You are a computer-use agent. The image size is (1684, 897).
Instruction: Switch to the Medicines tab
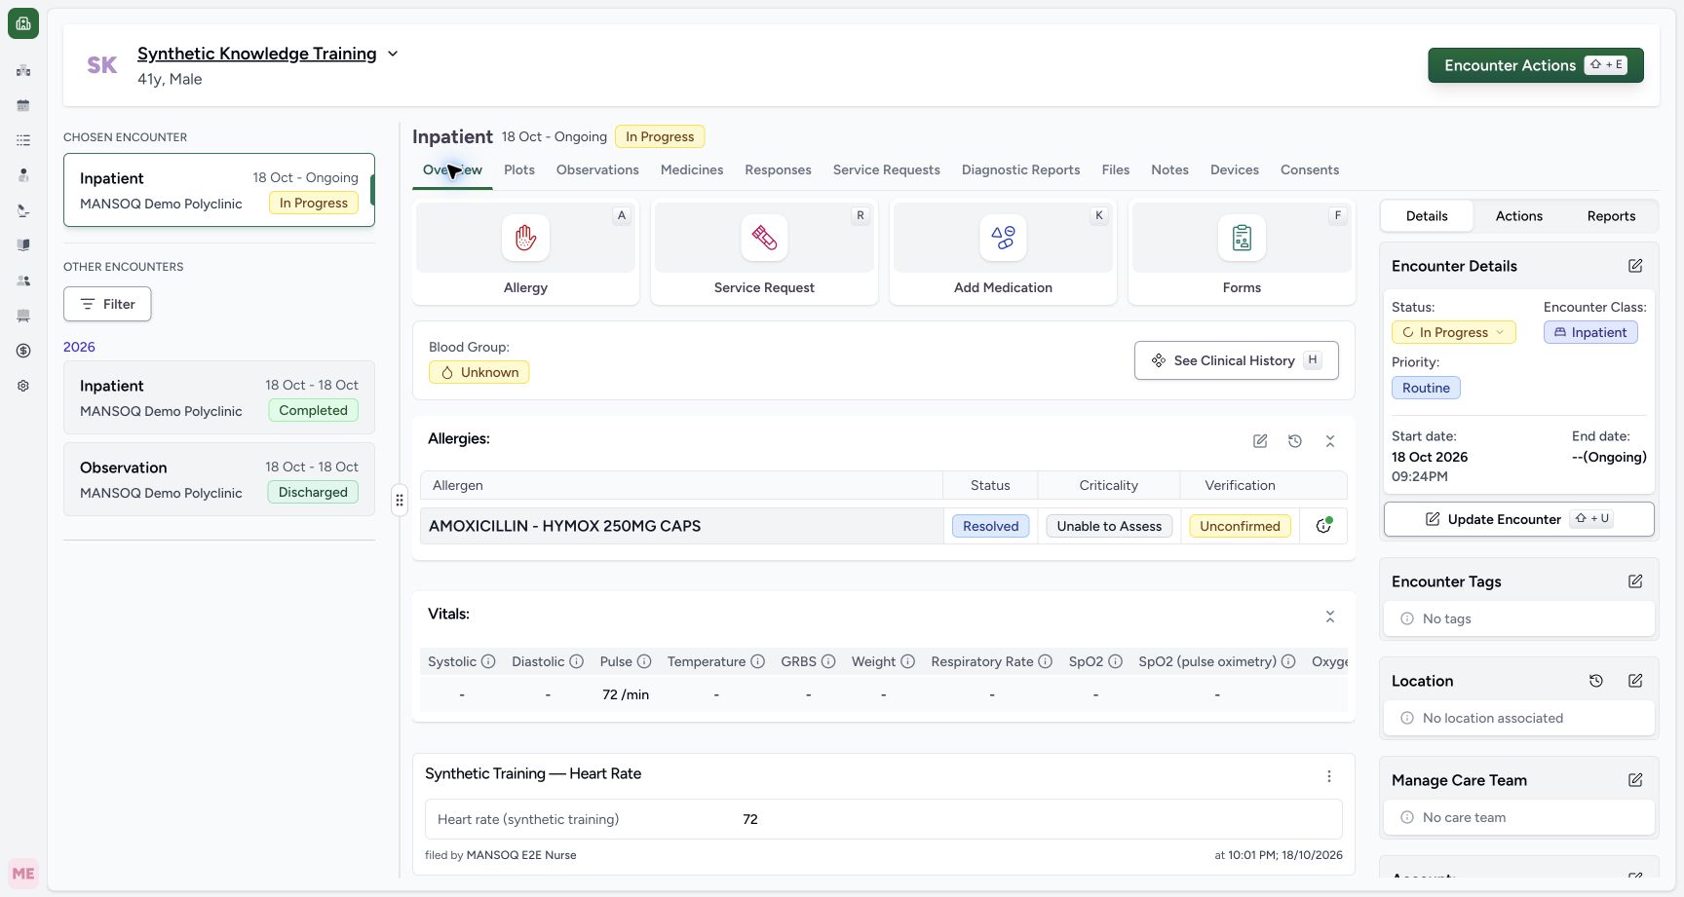tap(692, 169)
